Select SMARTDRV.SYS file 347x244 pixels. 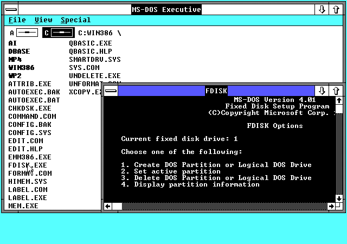tap(95, 60)
